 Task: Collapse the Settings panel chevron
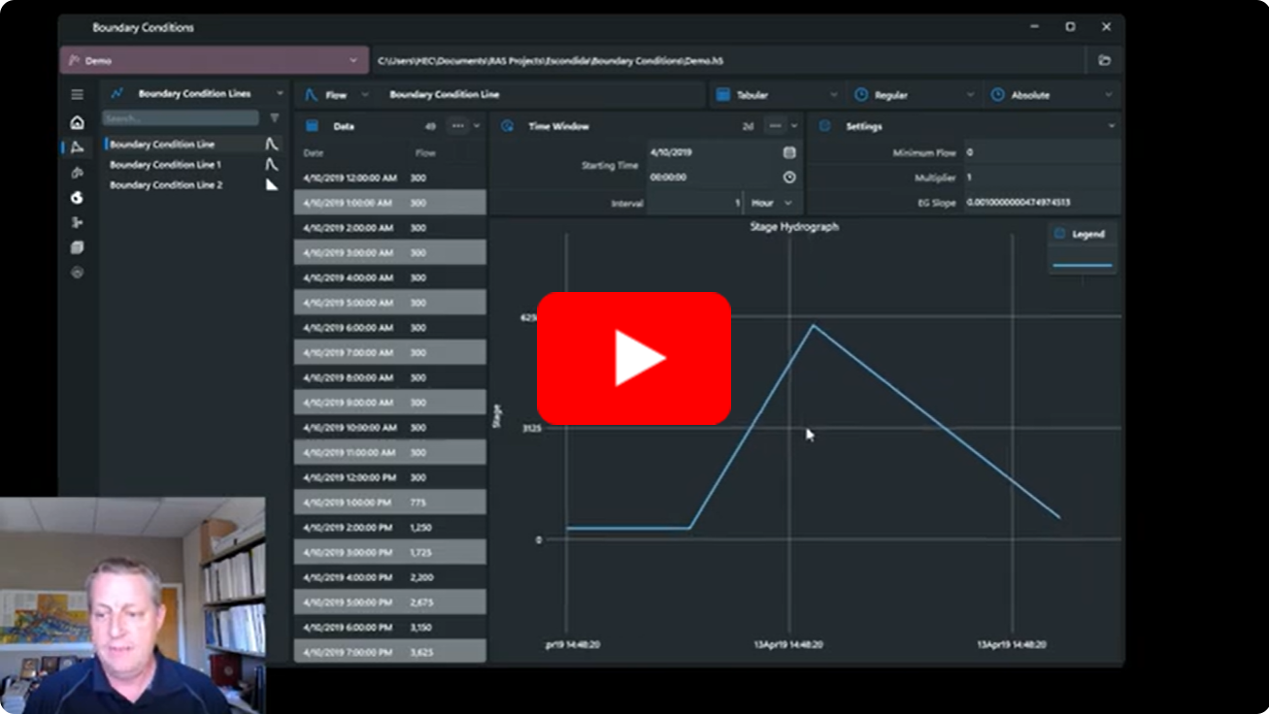pos(1112,126)
